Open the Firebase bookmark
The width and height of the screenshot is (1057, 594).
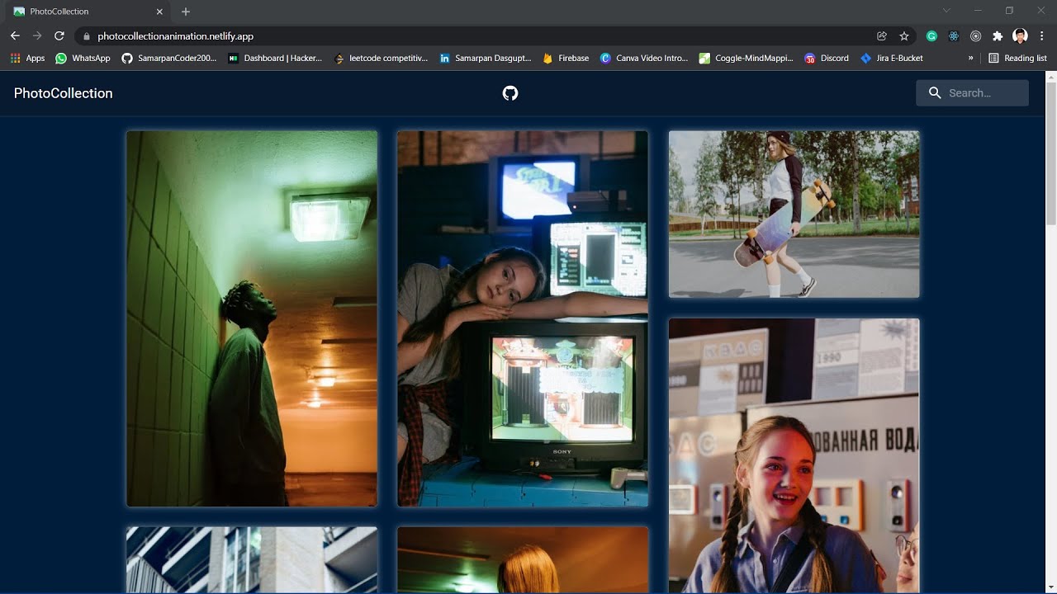(x=566, y=59)
